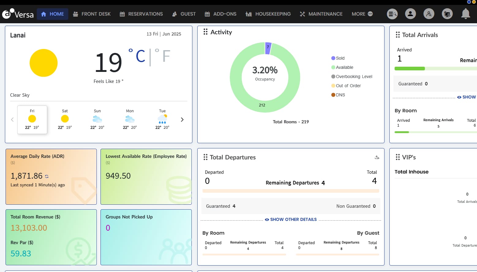This screenshot has width=477, height=272.
Task: Open the notifications bell
Action: (x=466, y=14)
